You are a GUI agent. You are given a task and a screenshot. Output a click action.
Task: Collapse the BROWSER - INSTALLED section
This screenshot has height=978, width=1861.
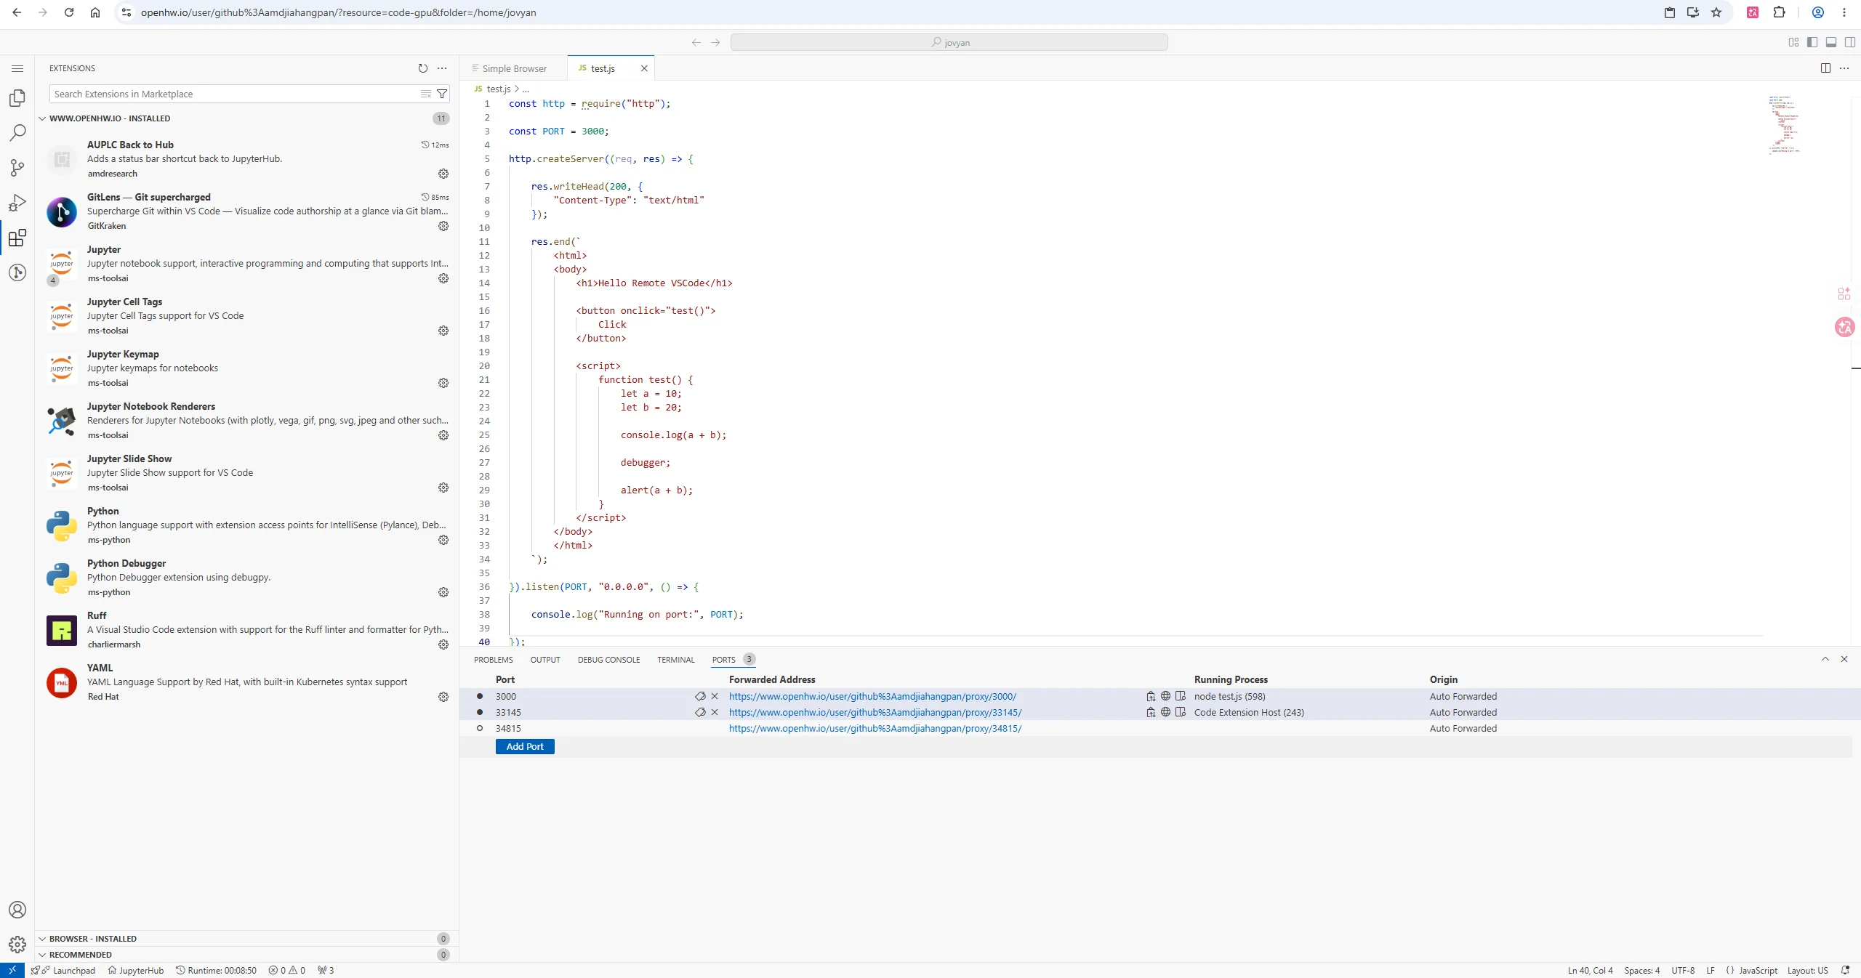click(42, 939)
